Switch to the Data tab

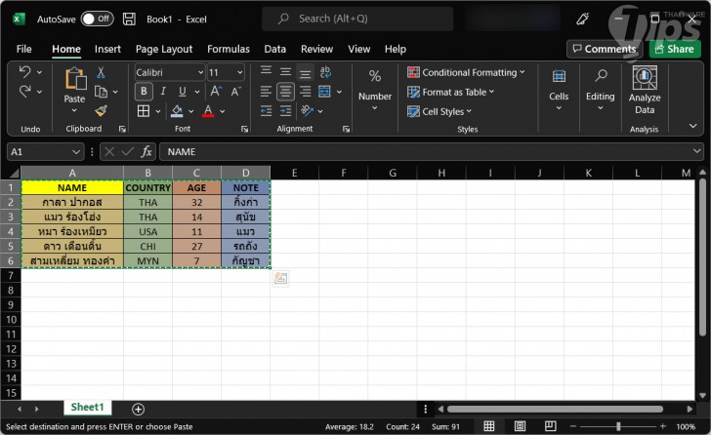(x=274, y=49)
